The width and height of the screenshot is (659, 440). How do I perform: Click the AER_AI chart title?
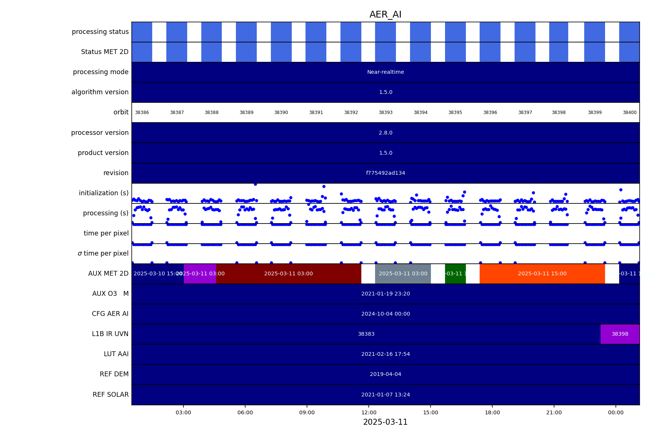(385, 15)
